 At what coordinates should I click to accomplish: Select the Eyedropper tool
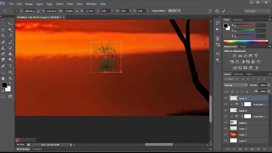coord(10,36)
